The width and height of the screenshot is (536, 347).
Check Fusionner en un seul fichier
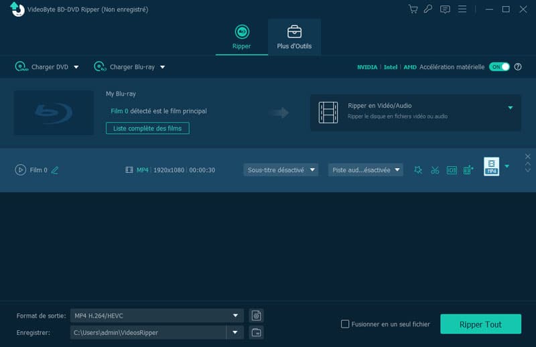pos(346,324)
